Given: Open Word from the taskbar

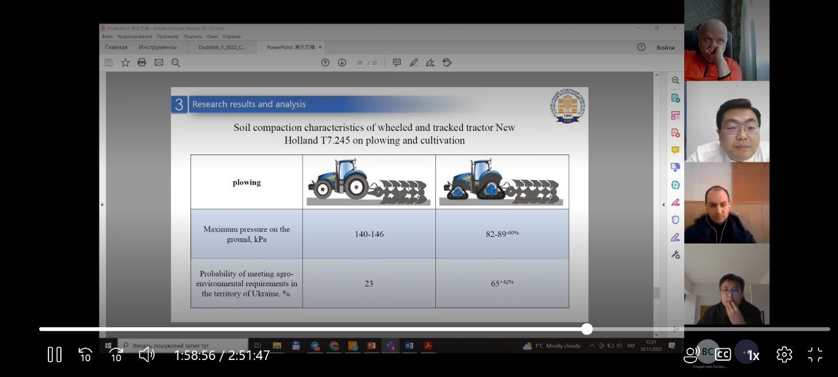Looking at the screenshot, I should click(x=409, y=346).
